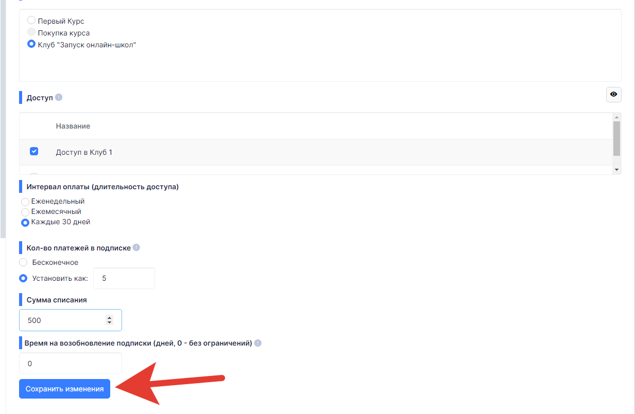This screenshot has height=414, width=635.
Task: Select Бесконечное number of payments
Action: point(23,262)
